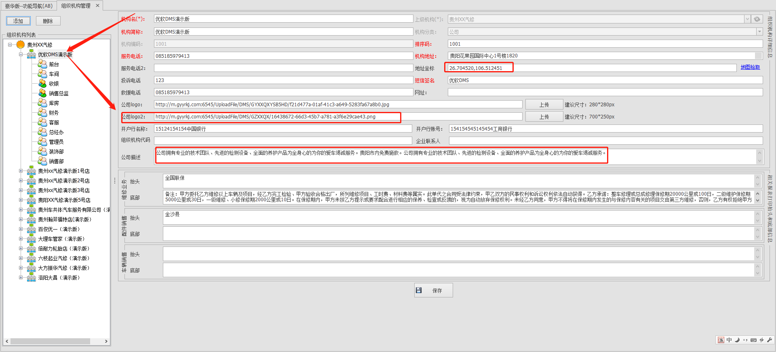Screen dimensions: 776x352
Task: Click the 财务 department icon
Action: click(42, 112)
